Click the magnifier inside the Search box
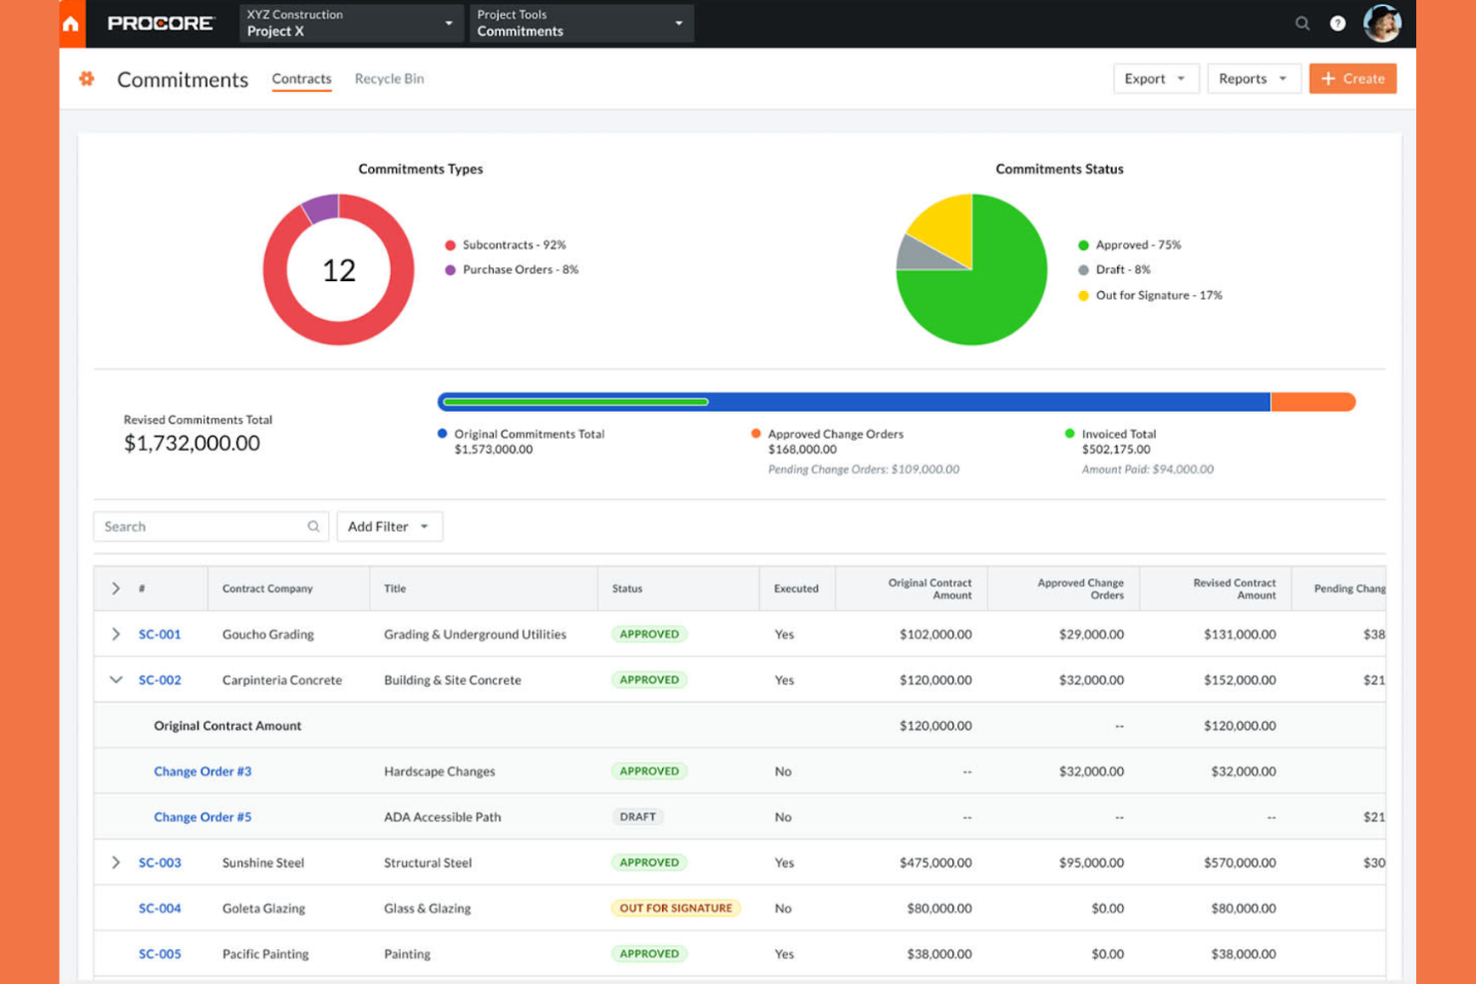The height and width of the screenshot is (984, 1476). click(x=313, y=526)
